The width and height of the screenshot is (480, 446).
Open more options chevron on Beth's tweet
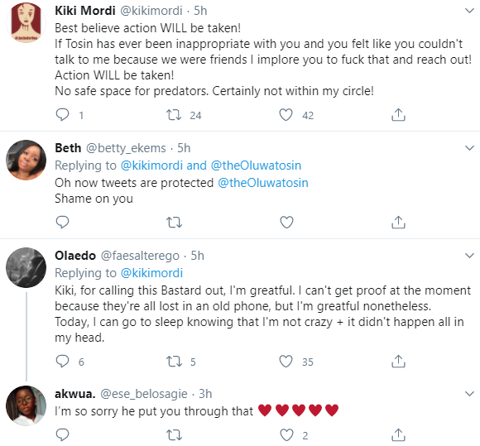pos(469,148)
